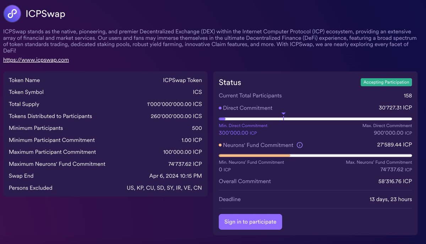Image resolution: width=426 pixels, height=244 pixels.
Task: Click the purple Direct Commitment bullet icon
Action: click(x=220, y=108)
